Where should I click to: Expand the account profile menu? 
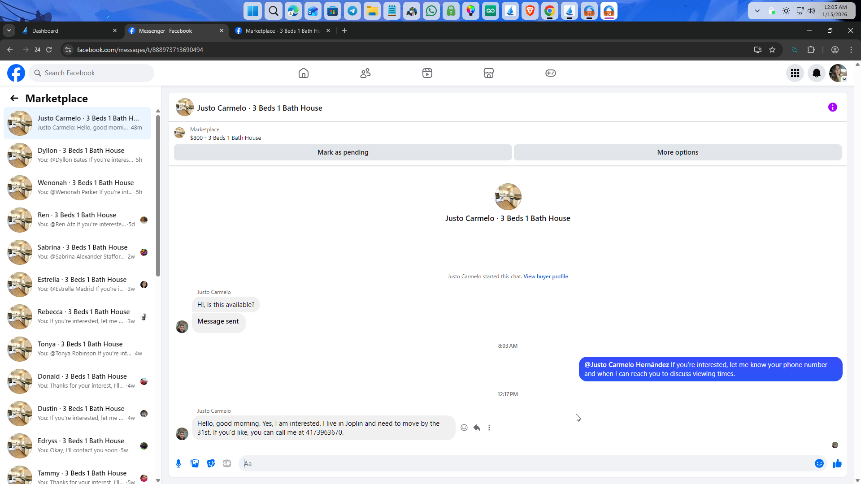(x=838, y=73)
